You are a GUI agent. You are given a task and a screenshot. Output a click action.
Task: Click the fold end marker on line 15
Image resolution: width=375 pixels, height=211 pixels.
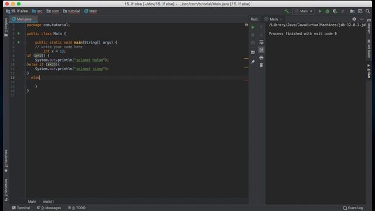[25, 86]
